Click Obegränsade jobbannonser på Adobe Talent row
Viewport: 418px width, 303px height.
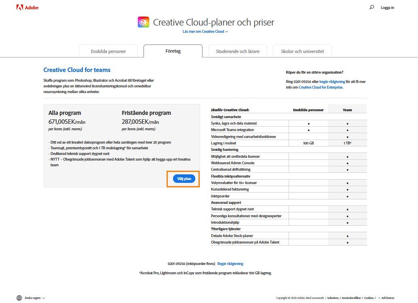click(289, 242)
